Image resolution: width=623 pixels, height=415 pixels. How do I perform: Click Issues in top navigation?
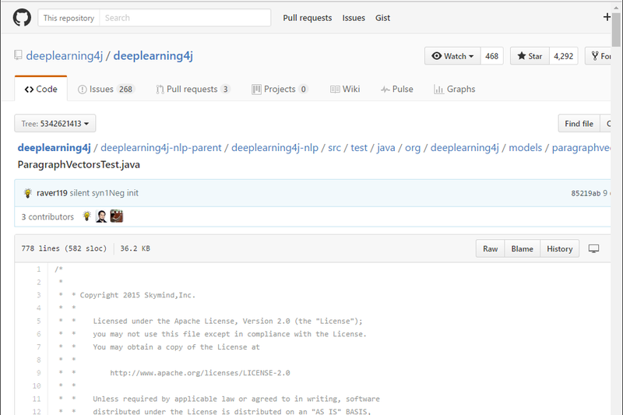pos(354,18)
